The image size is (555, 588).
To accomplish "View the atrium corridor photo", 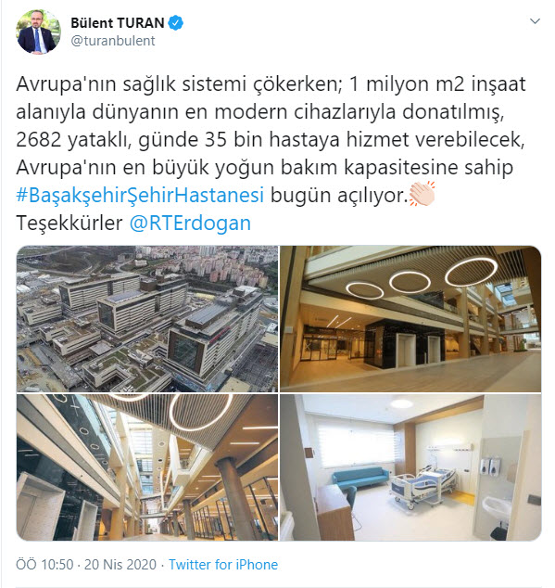I will [147, 467].
